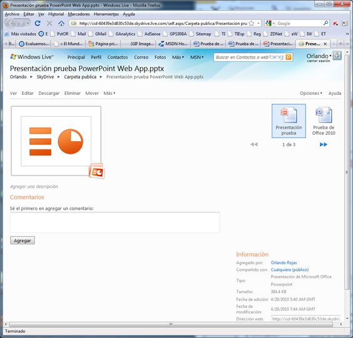Click the Mover file action

(92, 93)
